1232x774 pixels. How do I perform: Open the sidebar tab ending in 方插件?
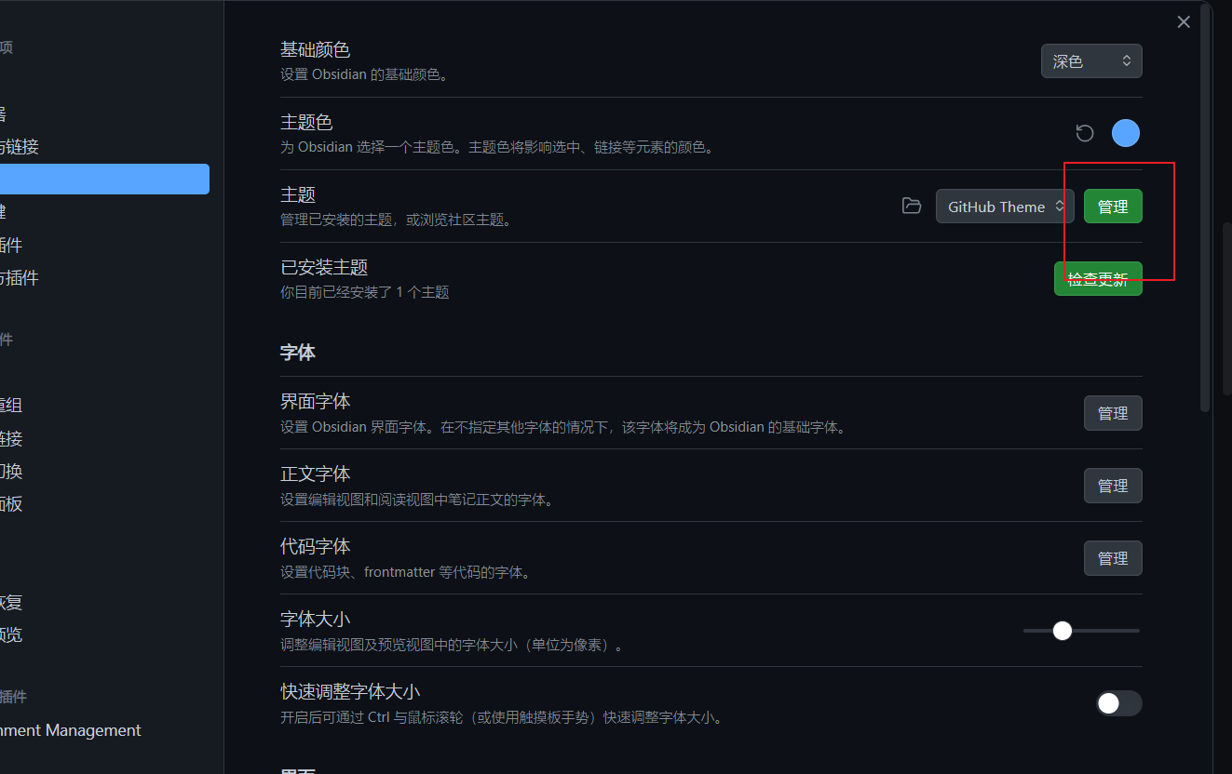click(20, 278)
